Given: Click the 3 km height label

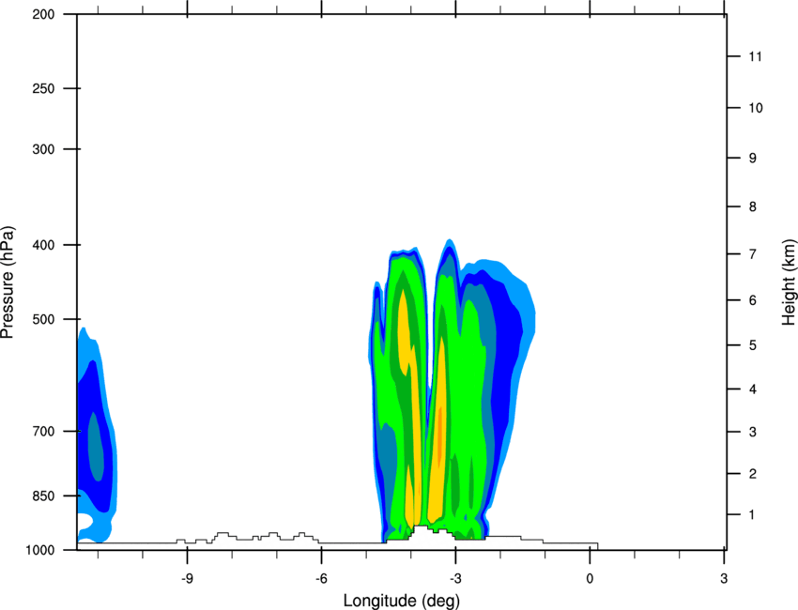Looking at the screenshot, I should [x=753, y=432].
